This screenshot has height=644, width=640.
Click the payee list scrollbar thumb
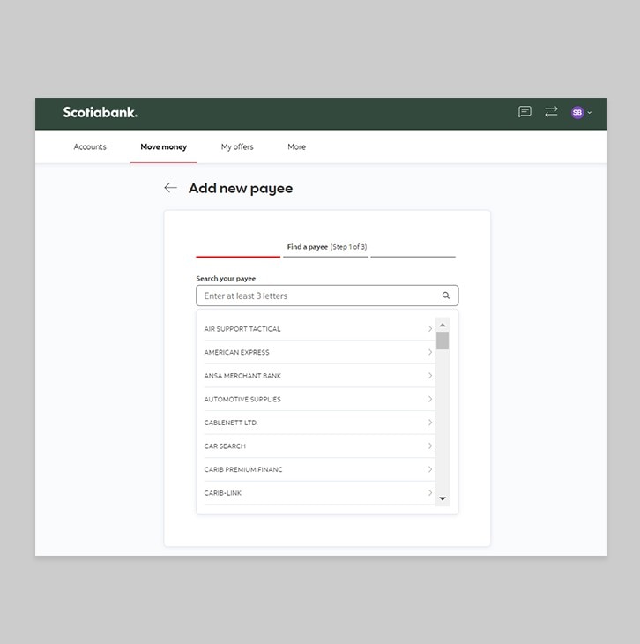pyautogui.click(x=443, y=341)
